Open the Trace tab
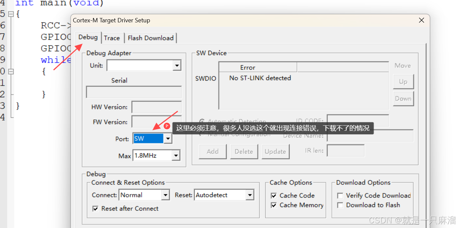This screenshot has width=457, height=228. pos(112,38)
